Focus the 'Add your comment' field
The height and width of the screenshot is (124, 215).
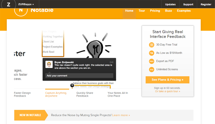point(79,76)
